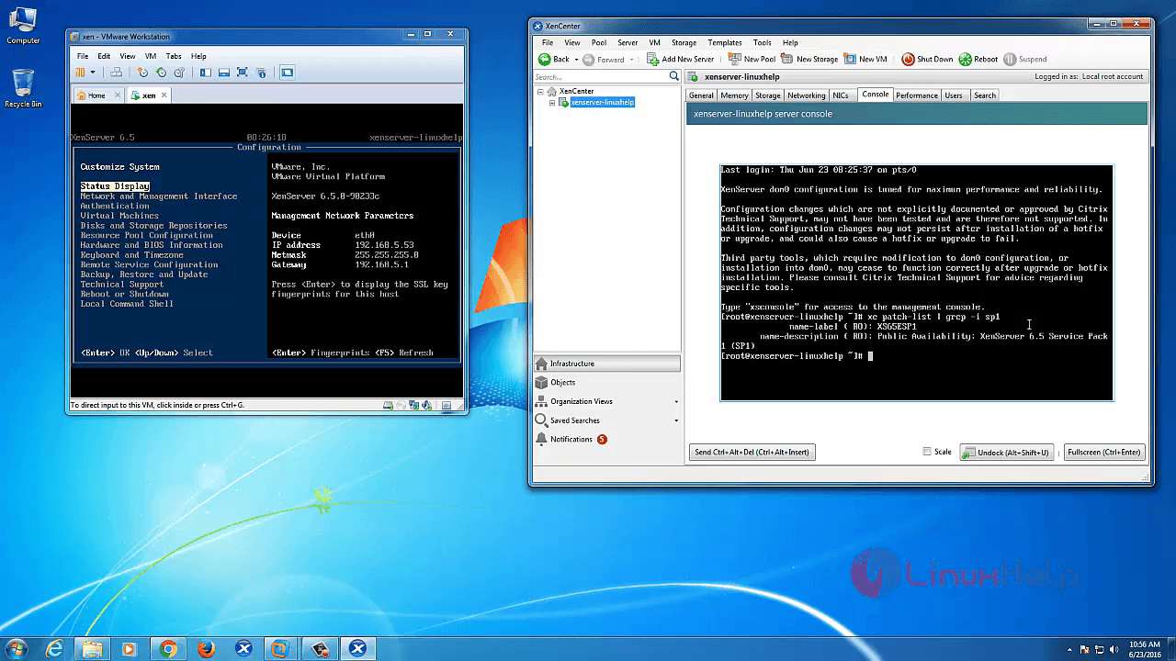Open the Users tab in XenCenter
The width and height of the screenshot is (1176, 661).
(x=955, y=95)
